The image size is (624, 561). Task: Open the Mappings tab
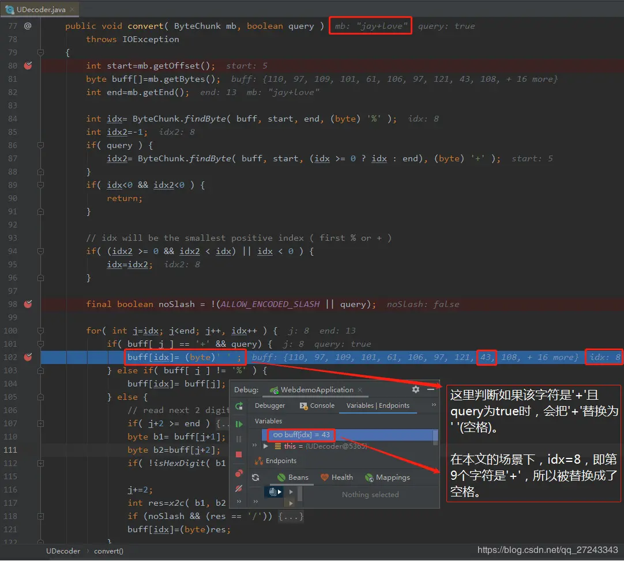click(x=387, y=477)
